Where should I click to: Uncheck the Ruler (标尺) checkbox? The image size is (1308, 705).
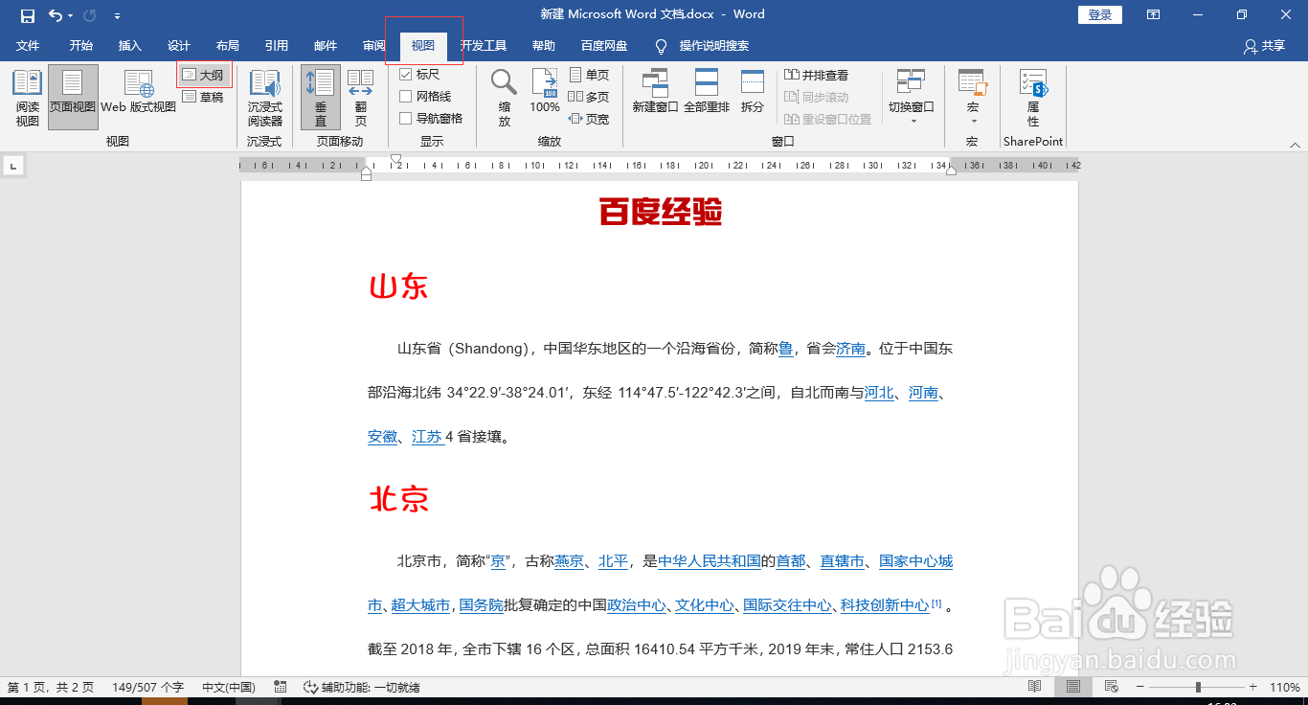pos(406,75)
